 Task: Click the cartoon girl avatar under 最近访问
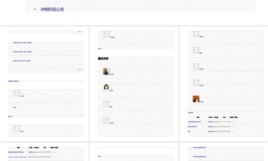106,88
